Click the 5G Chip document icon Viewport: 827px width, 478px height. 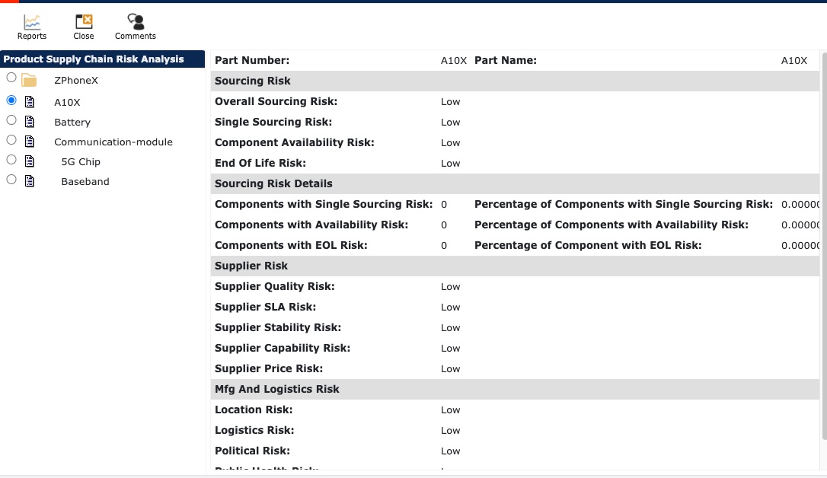[x=30, y=161]
